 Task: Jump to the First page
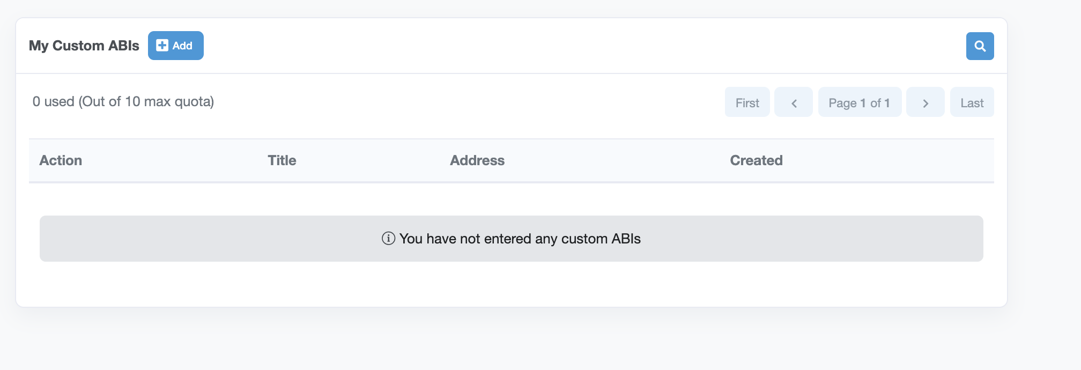pyautogui.click(x=747, y=102)
